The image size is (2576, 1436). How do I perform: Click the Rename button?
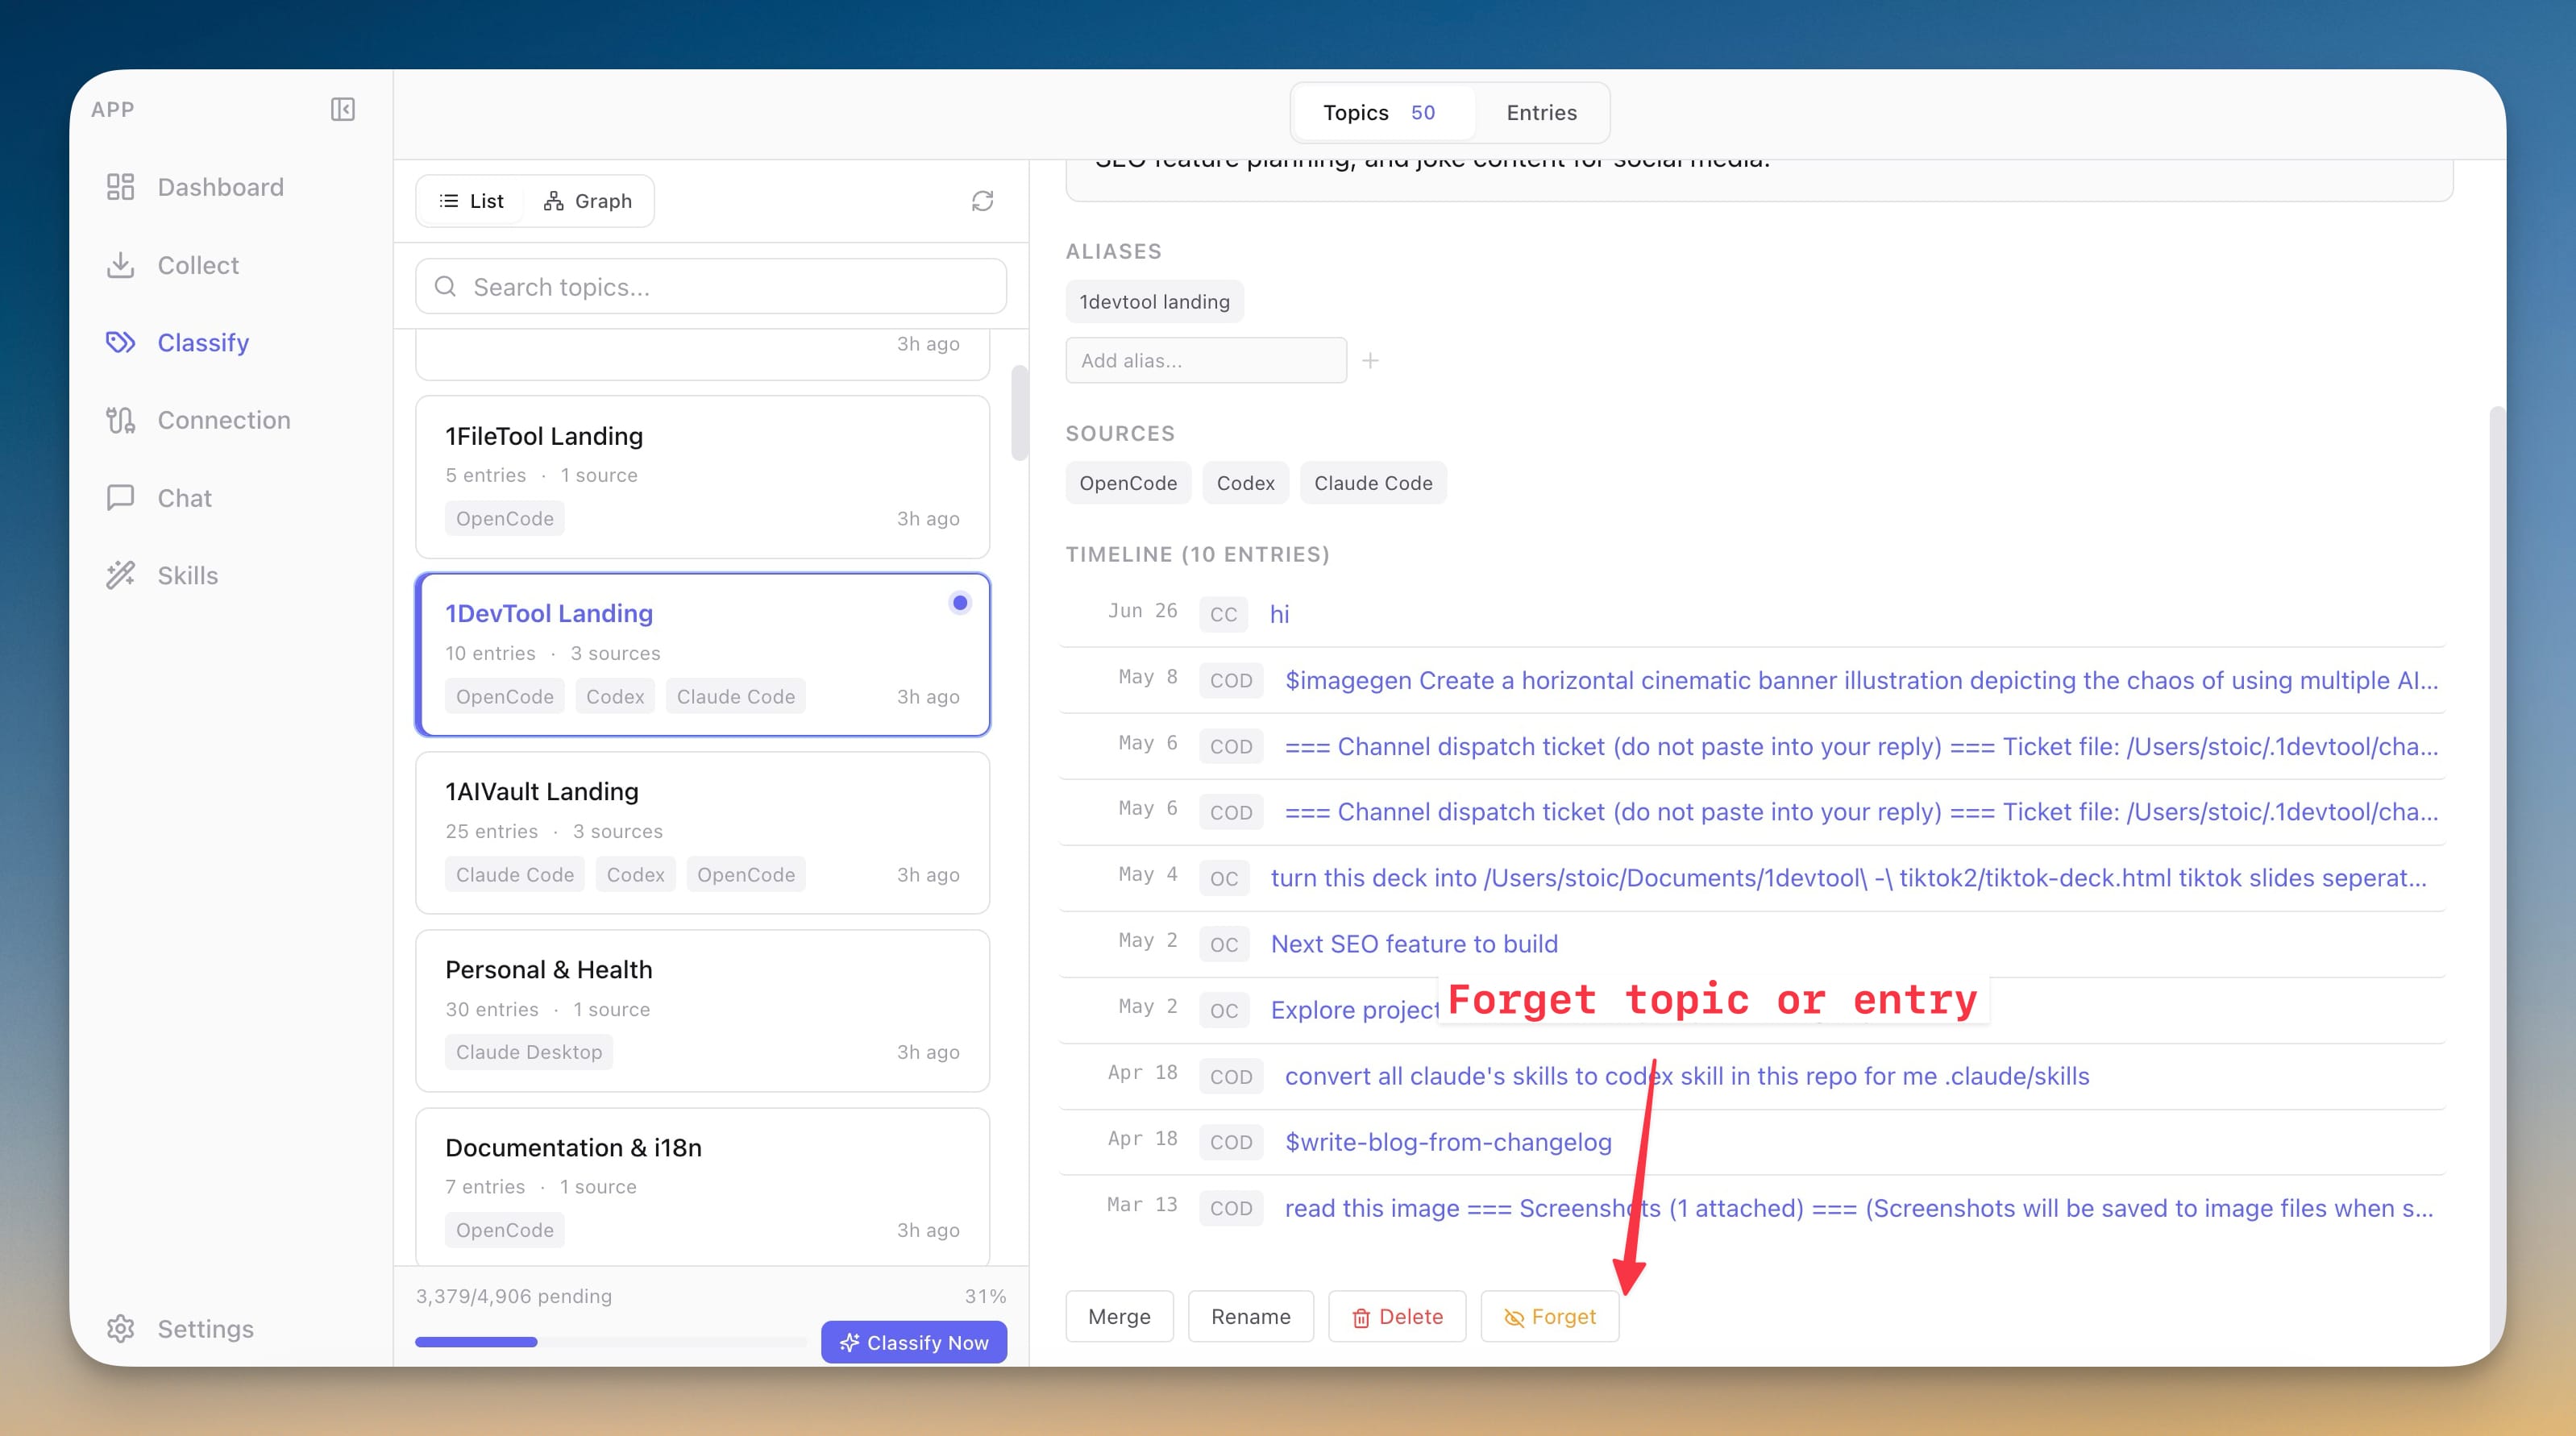click(x=1250, y=1316)
